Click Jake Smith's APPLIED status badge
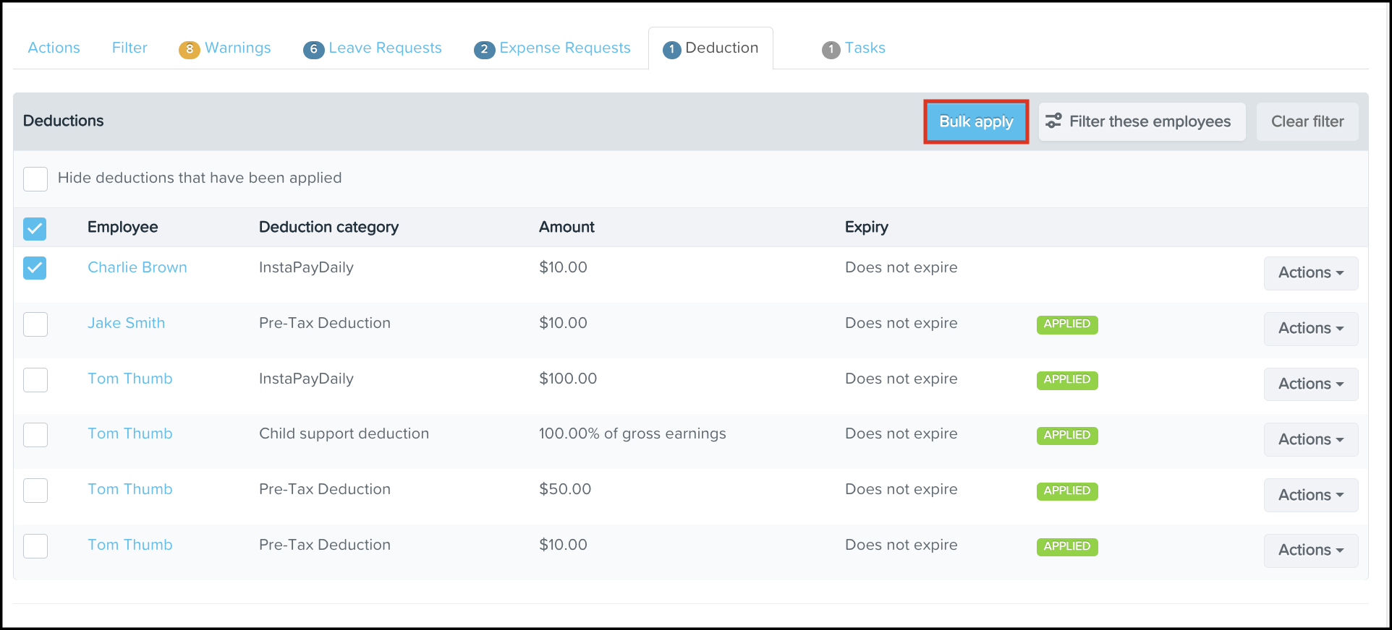 [1066, 324]
